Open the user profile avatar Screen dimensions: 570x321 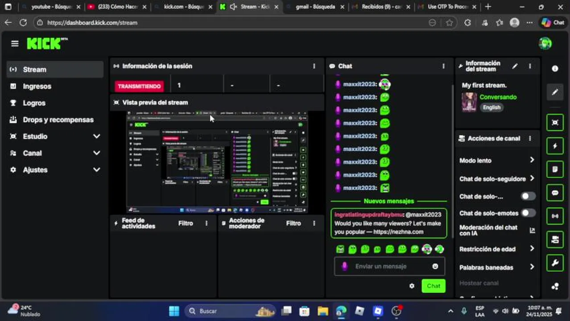click(545, 43)
